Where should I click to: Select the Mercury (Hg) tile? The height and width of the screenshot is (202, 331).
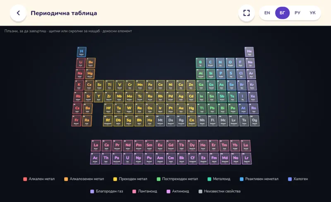[x=191, y=108]
